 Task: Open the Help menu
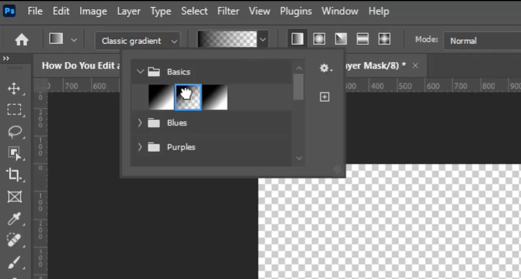pyautogui.click(x=378, y=11)
